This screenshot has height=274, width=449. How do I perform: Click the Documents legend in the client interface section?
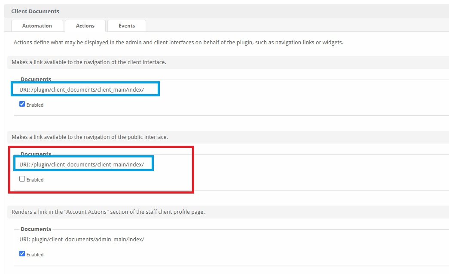coord(36,79)
